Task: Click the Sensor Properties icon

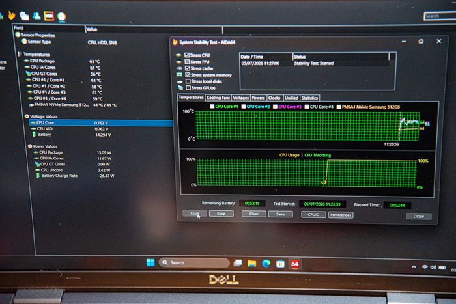Action: [18, 35]
